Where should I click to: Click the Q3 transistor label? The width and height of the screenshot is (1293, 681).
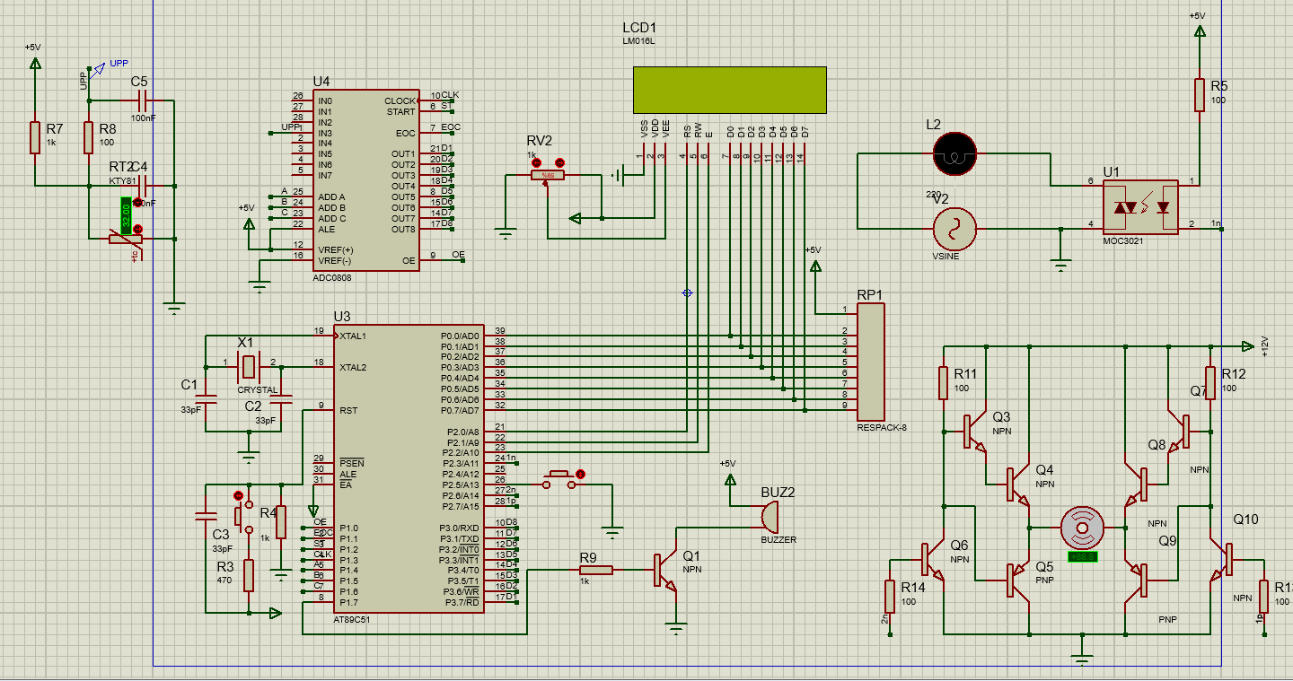click(1001, 417)
